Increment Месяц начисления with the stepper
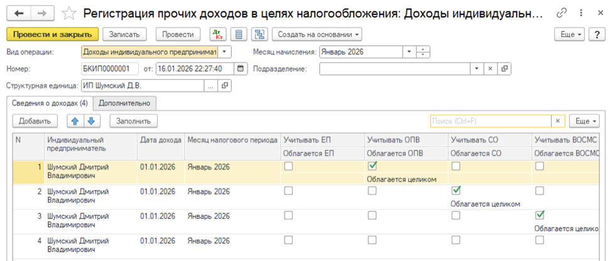Image resolution: width=612 pixels, height=261 pixels. (424, 50)
